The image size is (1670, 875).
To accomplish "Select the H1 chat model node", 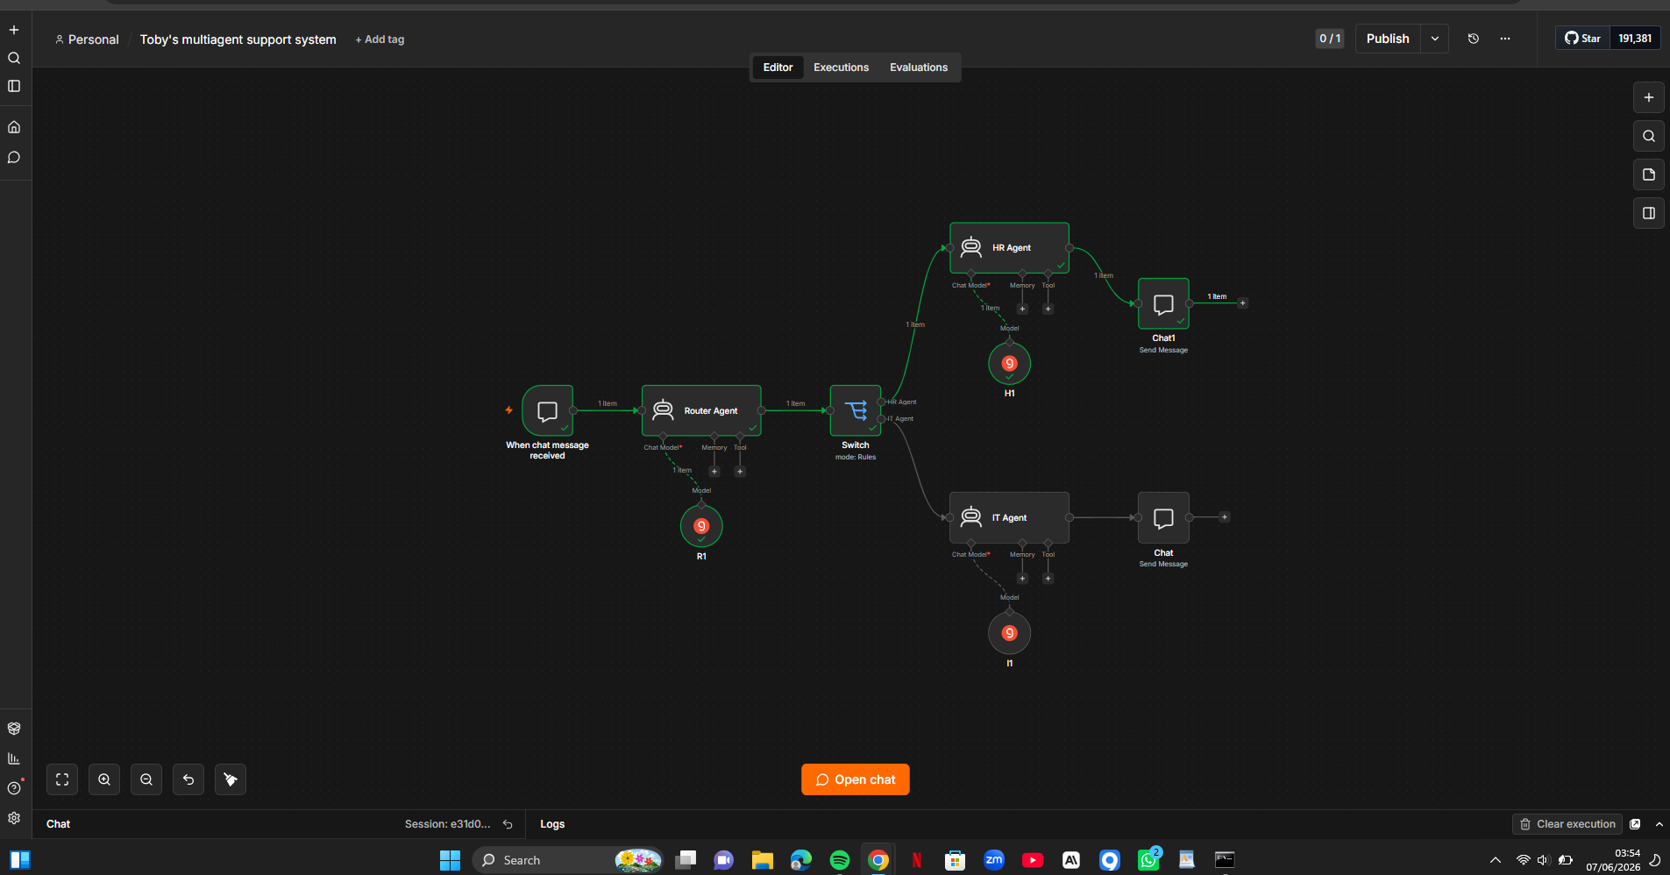I will point(1009,363).
